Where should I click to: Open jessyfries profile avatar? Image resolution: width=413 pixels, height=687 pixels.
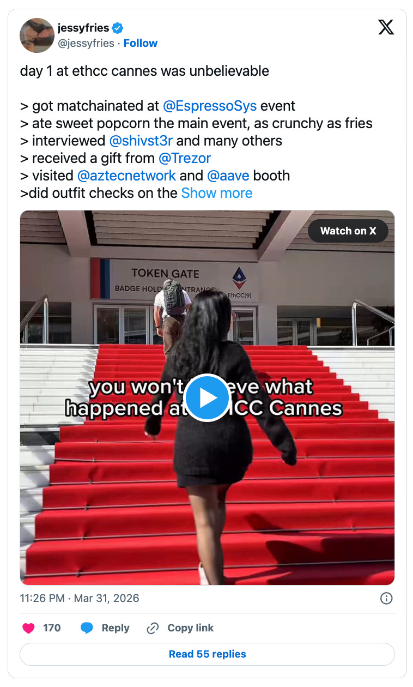pyautogui.click(x=37, y=35)
